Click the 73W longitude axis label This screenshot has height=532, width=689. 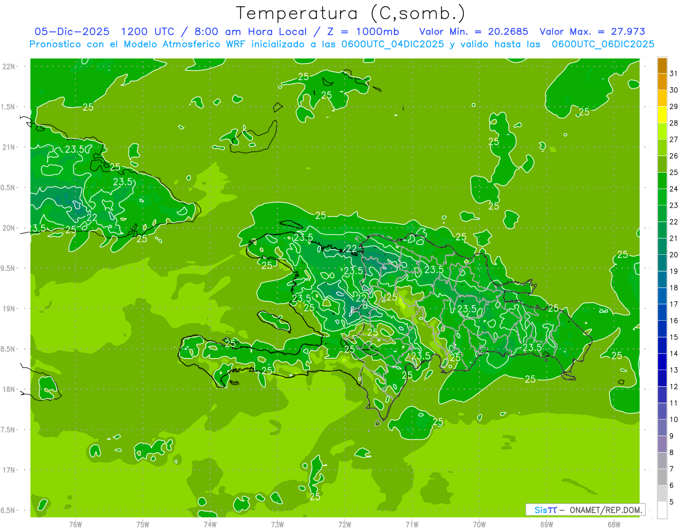[x=277, y=525]
